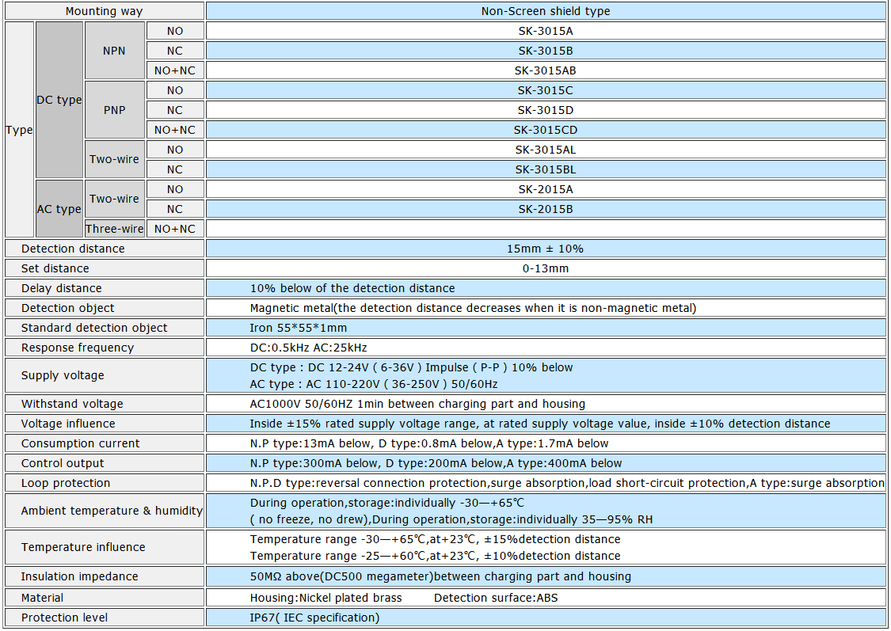Click the "Protection level" row label

coord(64,618)
